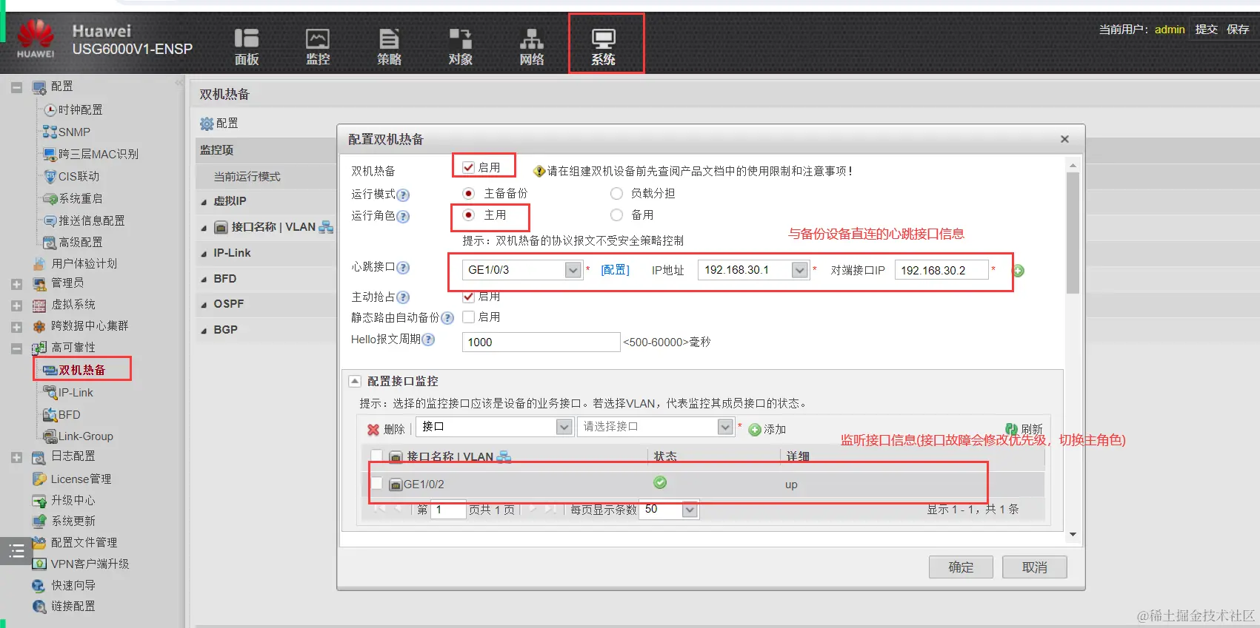Click help icon next to 心跳接口

point(403,268)
